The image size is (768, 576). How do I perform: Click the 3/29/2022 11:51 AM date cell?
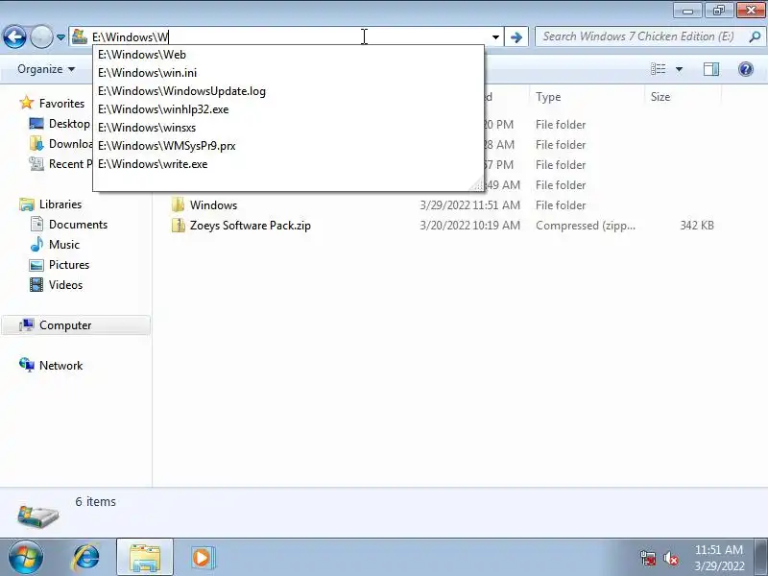pos(469,205)
